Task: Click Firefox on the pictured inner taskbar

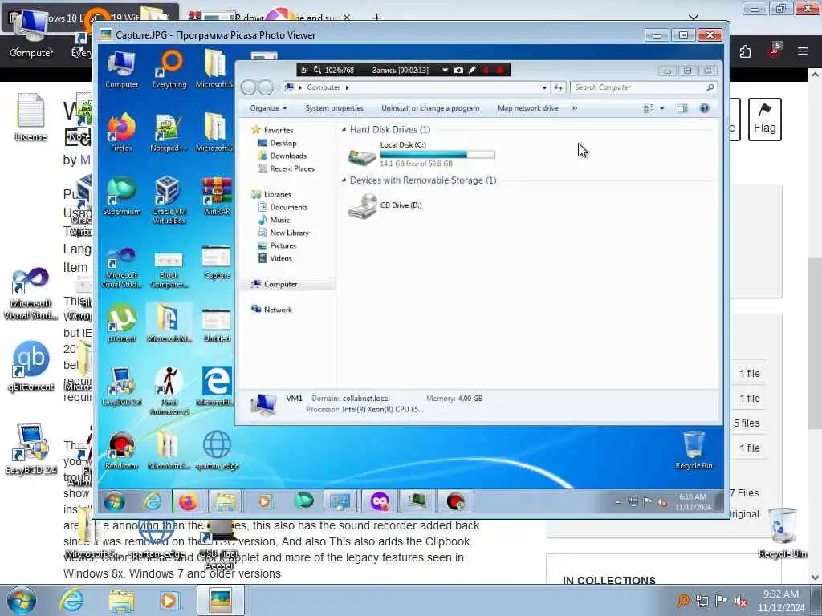Action: pyautogui.click(x=188, y=502)
